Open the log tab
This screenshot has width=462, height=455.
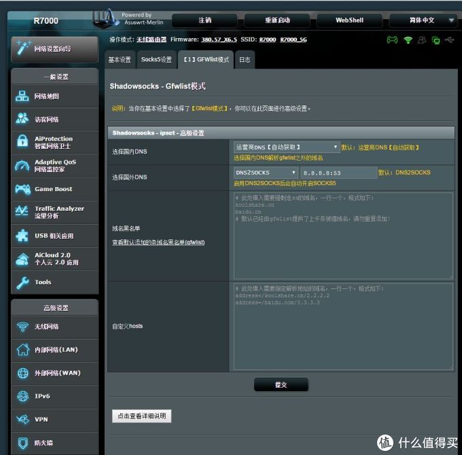pyautogui.click(x=245, y=60)
